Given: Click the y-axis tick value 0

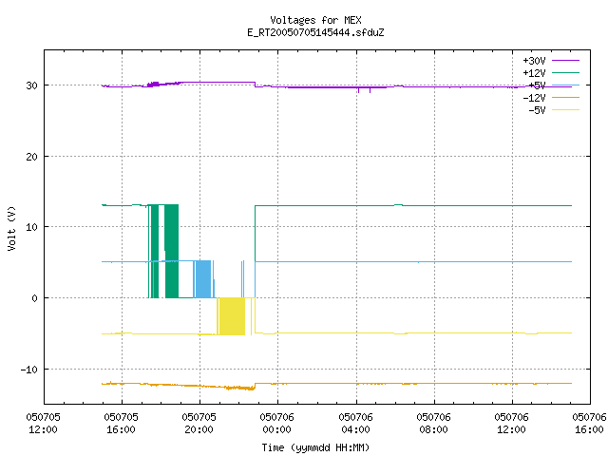Looking at the screenshot, I should [x=35, y=298].
